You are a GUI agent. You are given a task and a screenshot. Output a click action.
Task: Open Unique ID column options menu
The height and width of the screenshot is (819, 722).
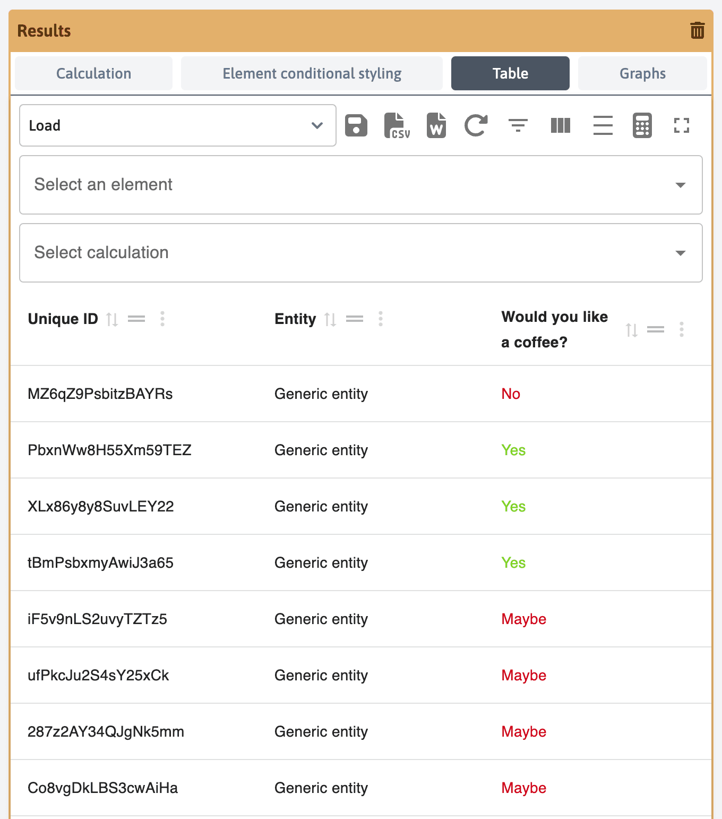(162, 319)
